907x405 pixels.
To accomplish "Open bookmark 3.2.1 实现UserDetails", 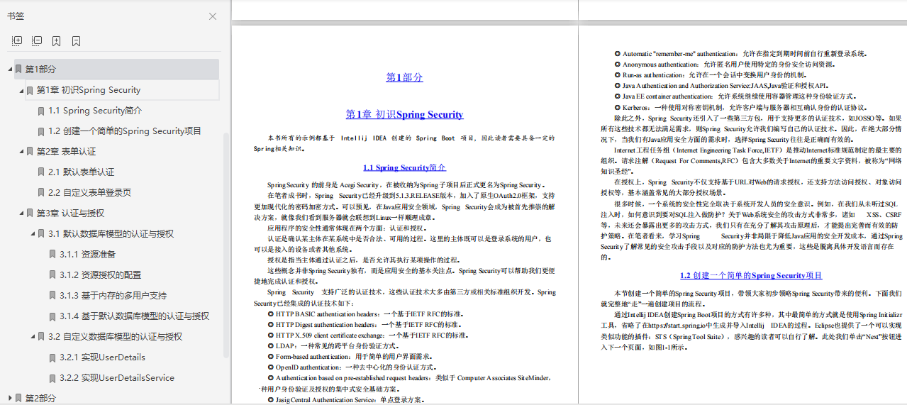I will [102, 357].
